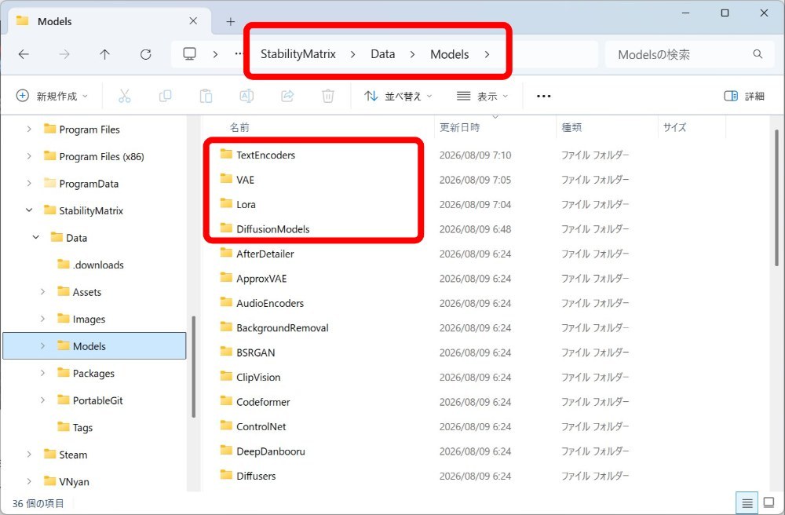Show hidden breadcrumb path with ellipsis
The image size is (785, 515).
239,53
